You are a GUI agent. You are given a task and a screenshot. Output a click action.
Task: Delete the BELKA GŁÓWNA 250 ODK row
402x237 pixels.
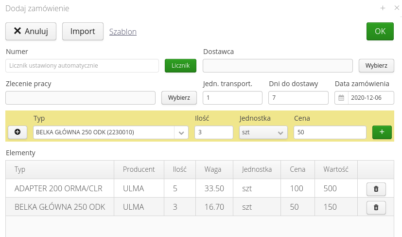[376, 207]
